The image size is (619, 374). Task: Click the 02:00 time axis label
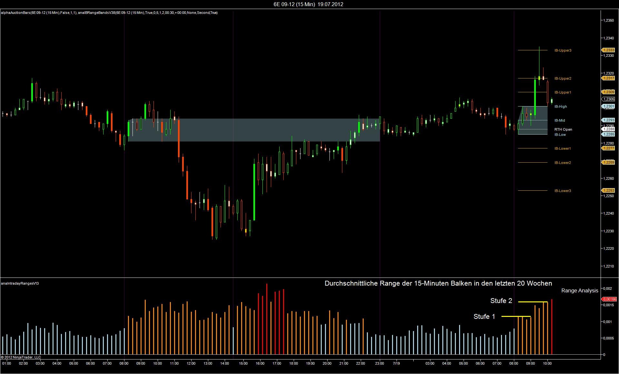(x=23, y=363)
